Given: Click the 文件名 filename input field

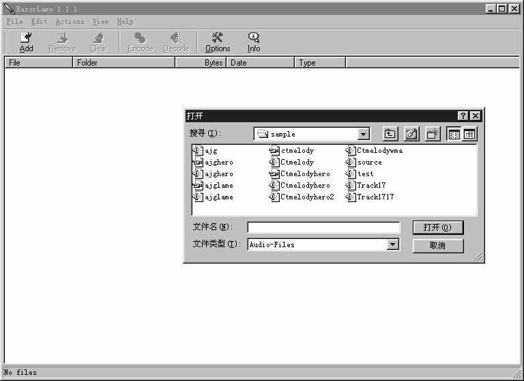Looking at the screenshot, I should (x=323, y=227).
